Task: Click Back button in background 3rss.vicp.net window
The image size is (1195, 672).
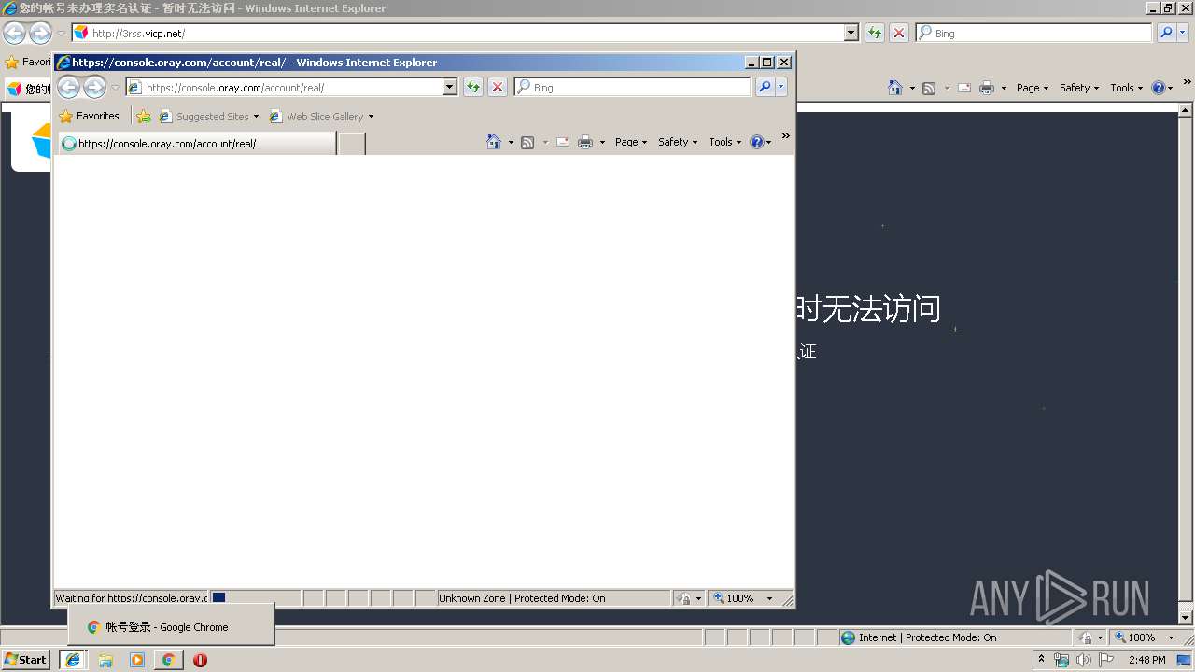Action: coord(14,34)
